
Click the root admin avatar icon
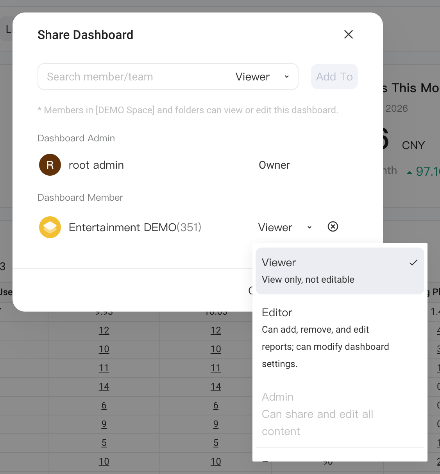50,165
